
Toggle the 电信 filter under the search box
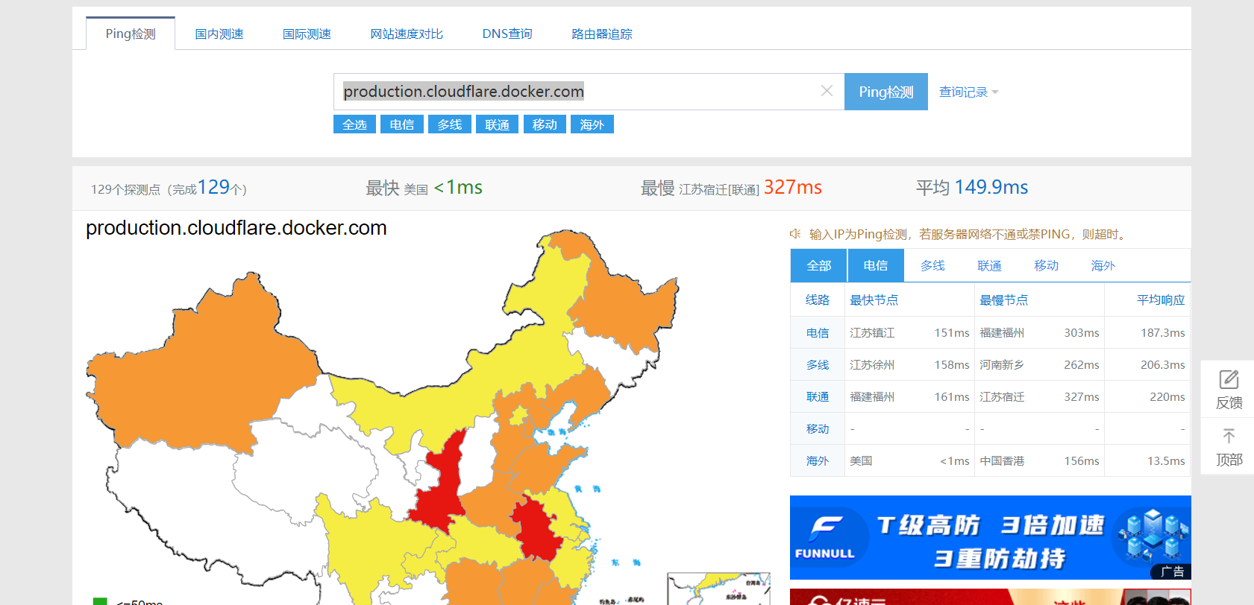point(402,124)
